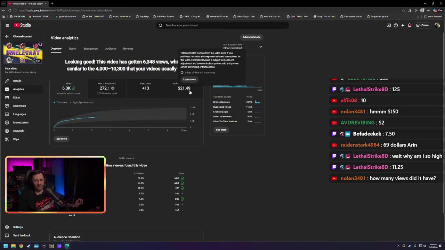
Task: Click the YouTube Studio logo
Action: pos(22,25)
